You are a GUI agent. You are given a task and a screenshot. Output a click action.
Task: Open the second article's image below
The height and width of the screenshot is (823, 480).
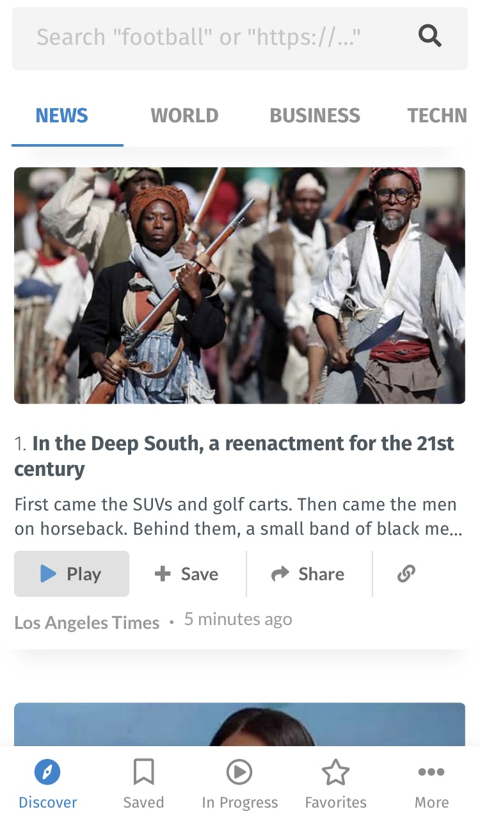click(x=239, y=724)
